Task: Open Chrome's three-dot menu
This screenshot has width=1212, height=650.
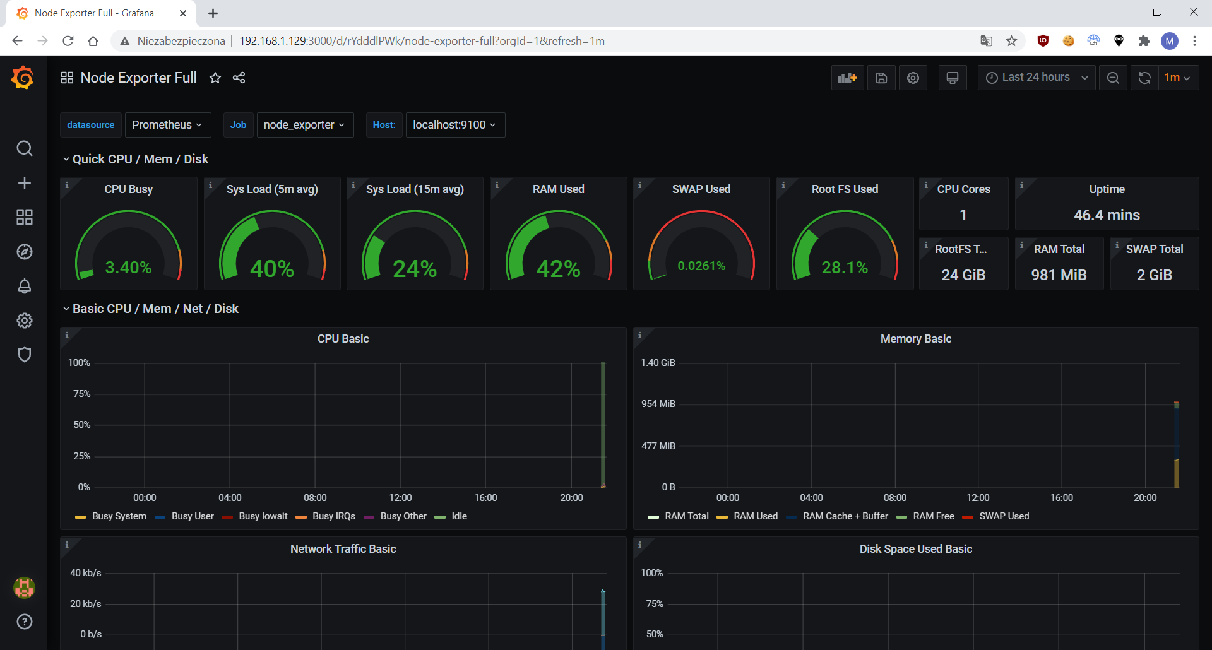Action: 1194,41
